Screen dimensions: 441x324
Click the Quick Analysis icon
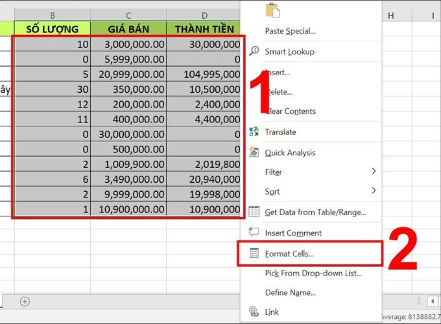[x=254, y=152]
